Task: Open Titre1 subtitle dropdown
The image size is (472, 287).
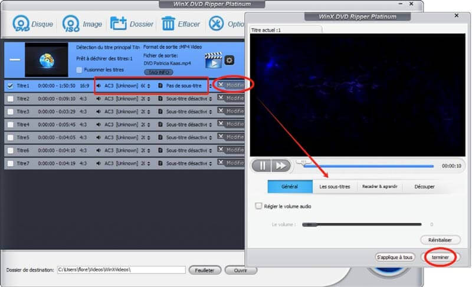Action: [210, 86]
